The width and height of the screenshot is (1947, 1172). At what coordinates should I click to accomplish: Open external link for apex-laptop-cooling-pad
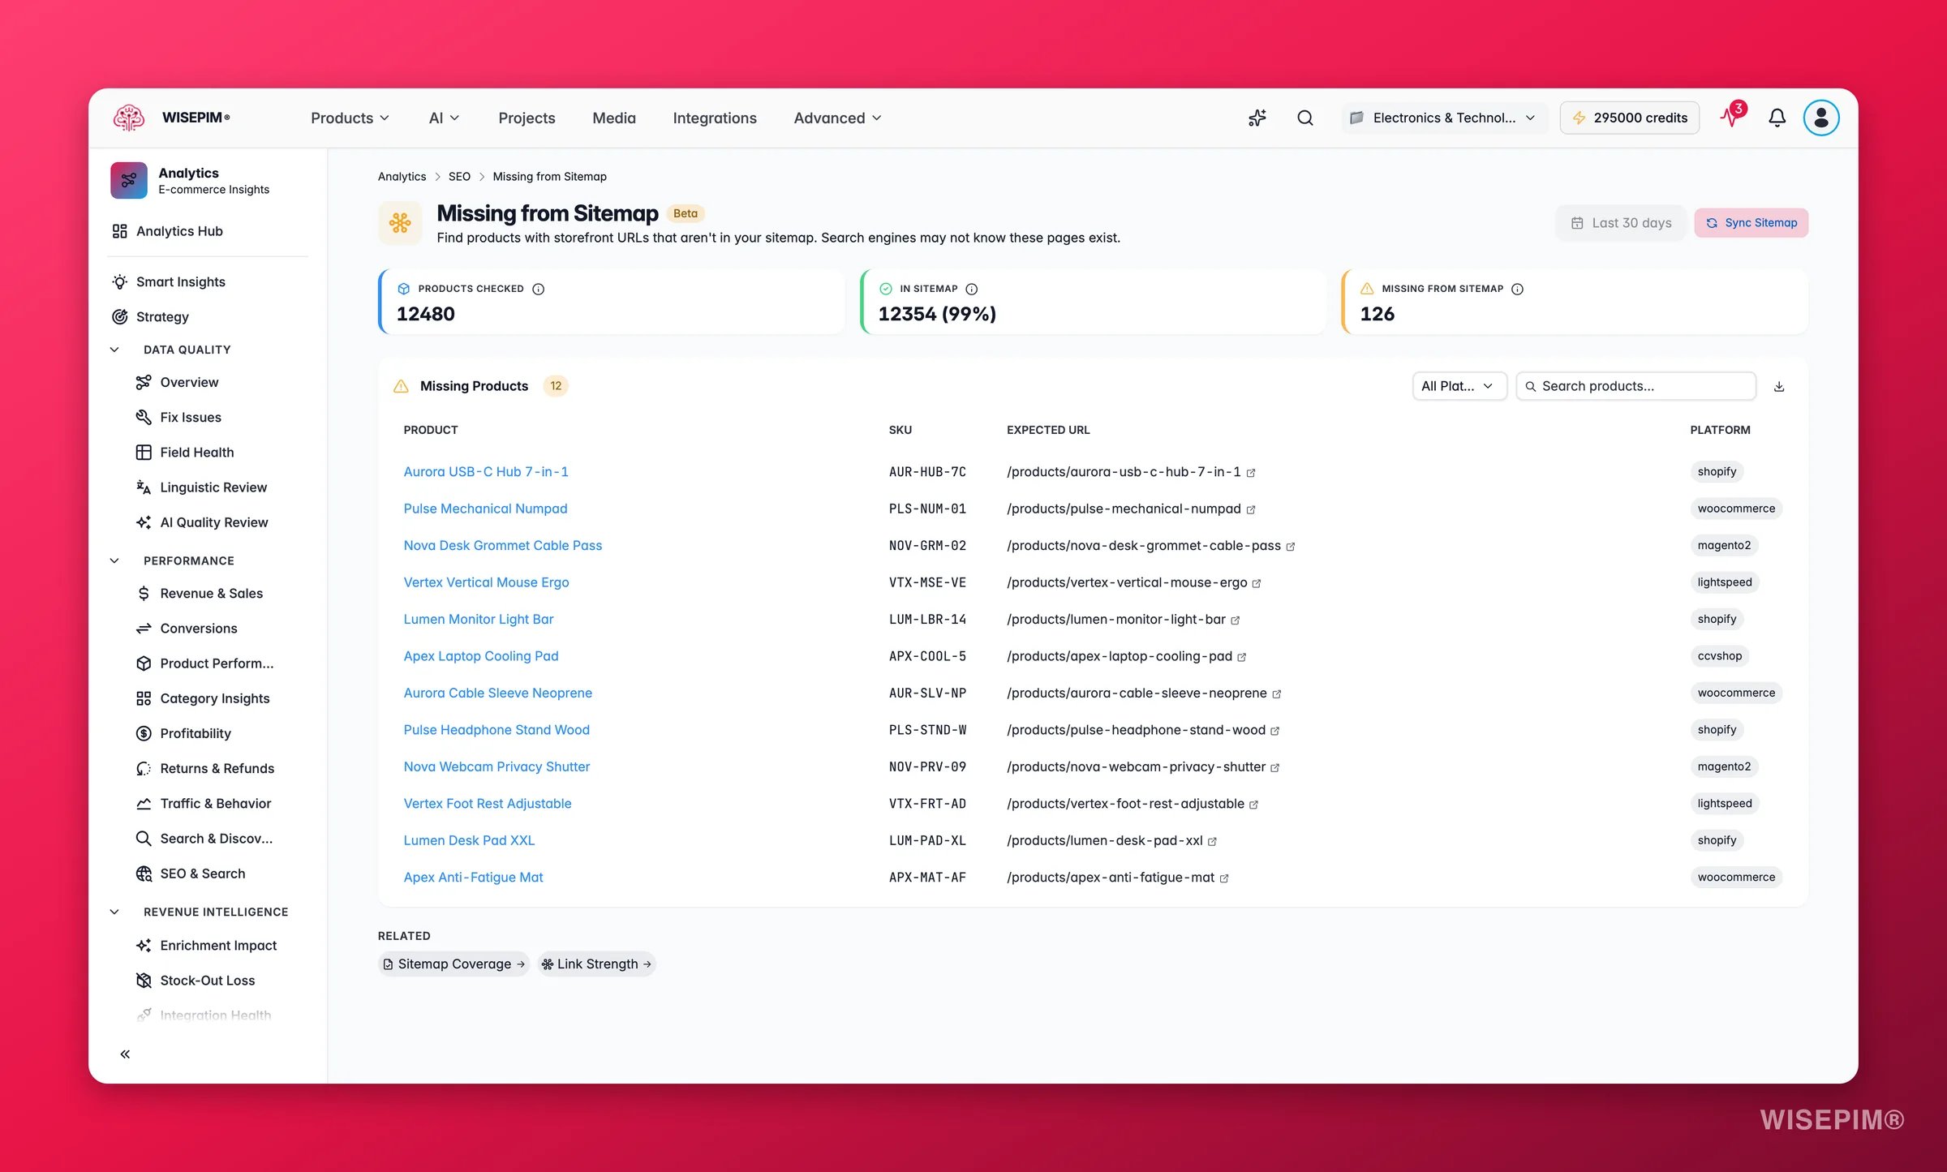click(1242, 657)
